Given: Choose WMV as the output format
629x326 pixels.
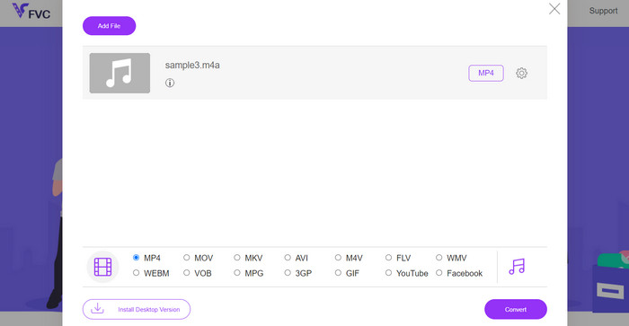Looking at the screenshot, I should [439, 258].
